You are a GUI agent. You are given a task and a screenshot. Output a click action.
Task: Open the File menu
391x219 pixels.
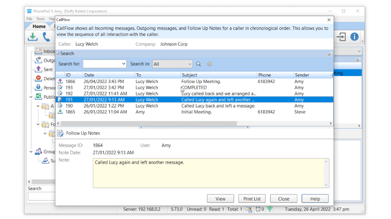coord(30,19)
